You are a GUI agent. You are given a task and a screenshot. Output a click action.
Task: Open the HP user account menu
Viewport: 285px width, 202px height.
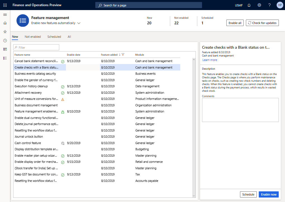click(280, 5)
